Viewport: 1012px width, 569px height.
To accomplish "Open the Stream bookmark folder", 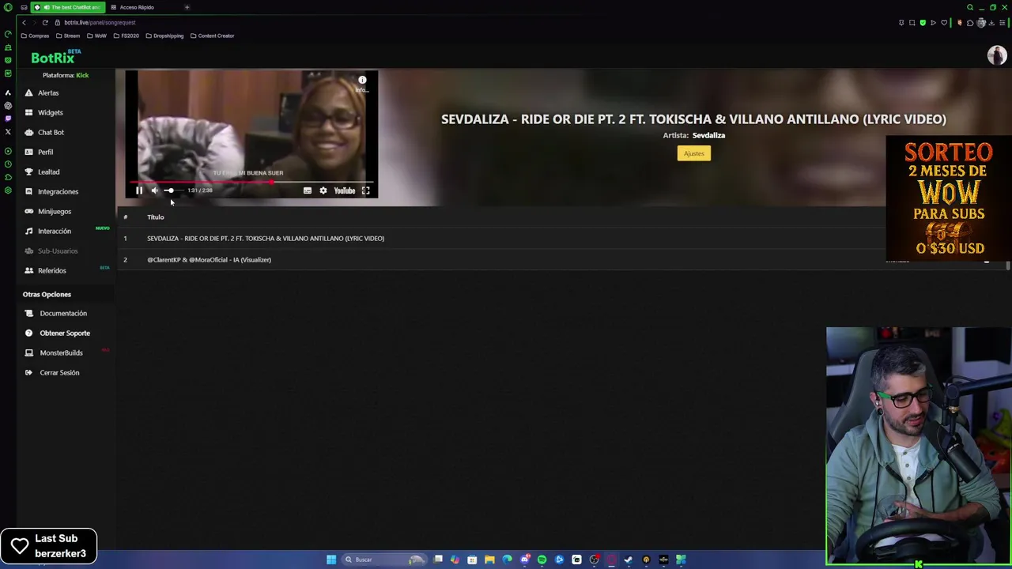I will pos(68,36).
